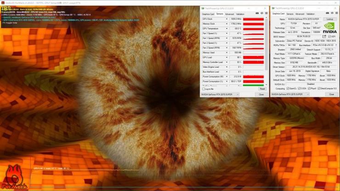Click the Subvendor value field
This screenshot has height=191, width=340.
click(x=294, y=41)
